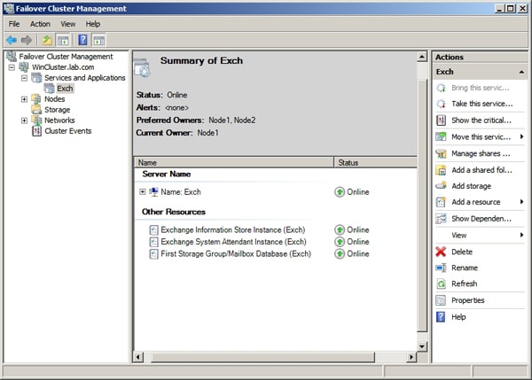Click the red Delete icon in Actions
The image size is (532, 380).
click(x=442, y=252)
